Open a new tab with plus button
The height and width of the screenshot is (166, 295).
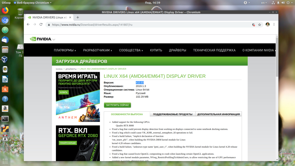coord(77,17)
